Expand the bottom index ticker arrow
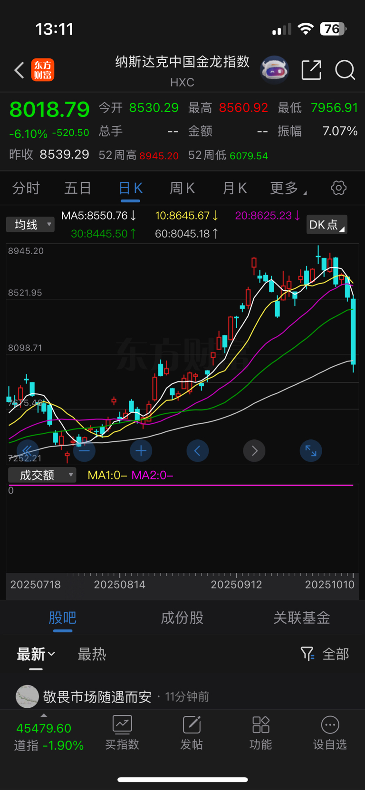365x790 pixels. 44,715
